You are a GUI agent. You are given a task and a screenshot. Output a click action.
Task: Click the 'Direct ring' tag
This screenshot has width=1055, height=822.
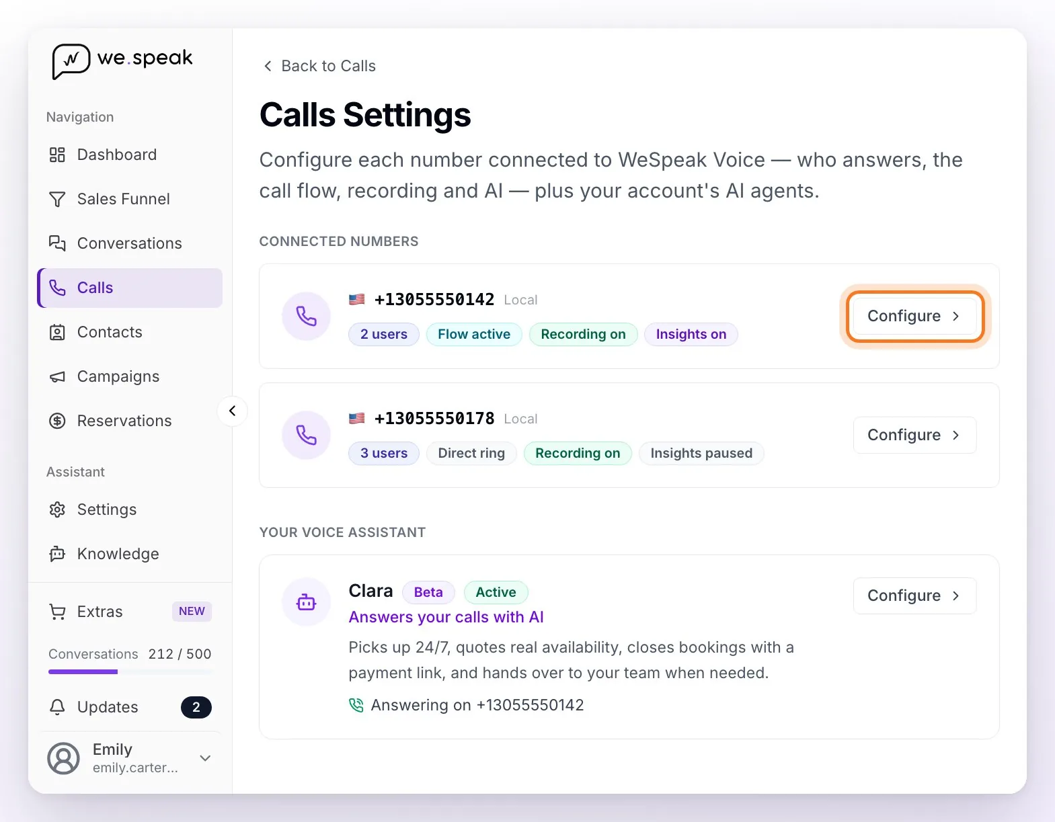[x=471, y=453]
